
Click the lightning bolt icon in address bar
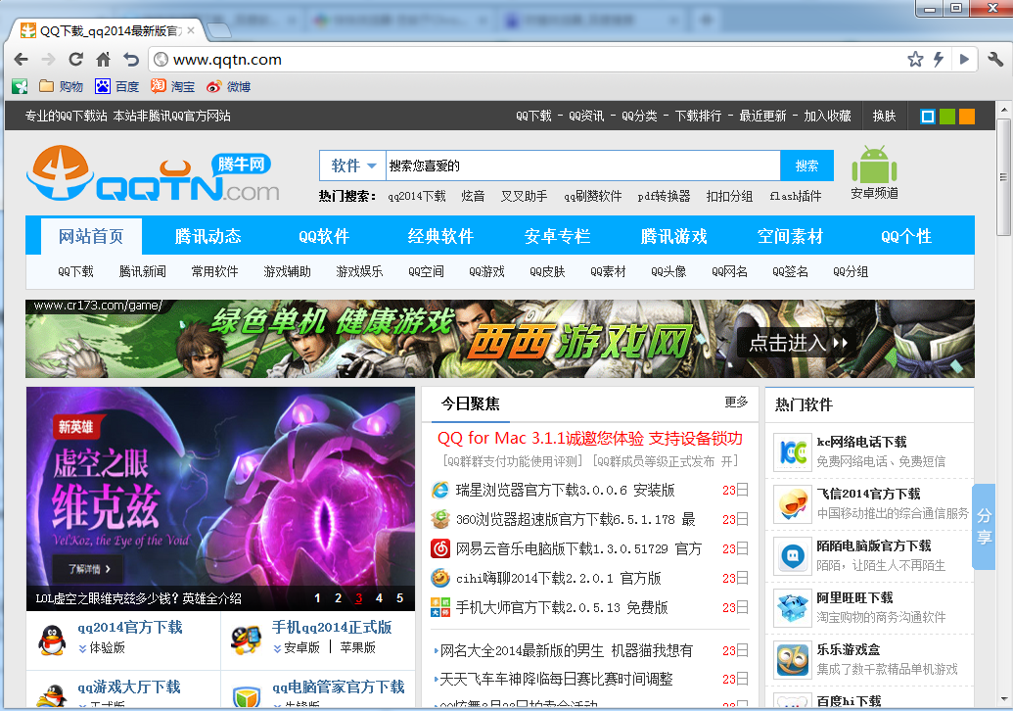pyautogui.click(x=939, y=60)
